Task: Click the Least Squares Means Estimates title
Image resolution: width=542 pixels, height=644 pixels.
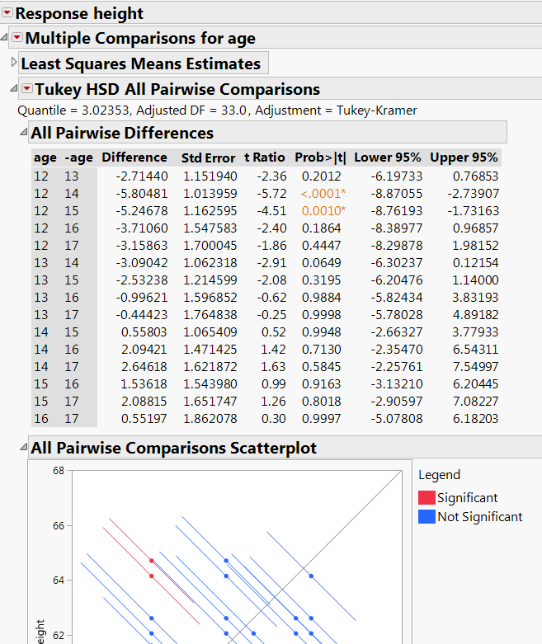Action: pos(140,63)
